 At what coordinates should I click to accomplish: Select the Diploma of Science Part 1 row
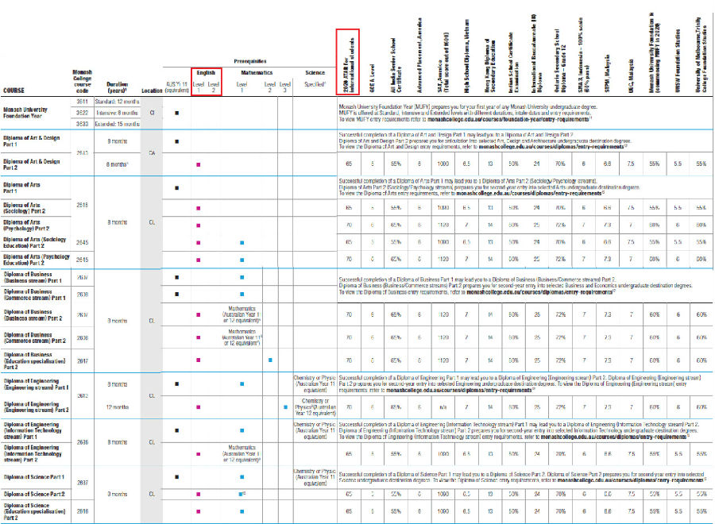(34, 477)
